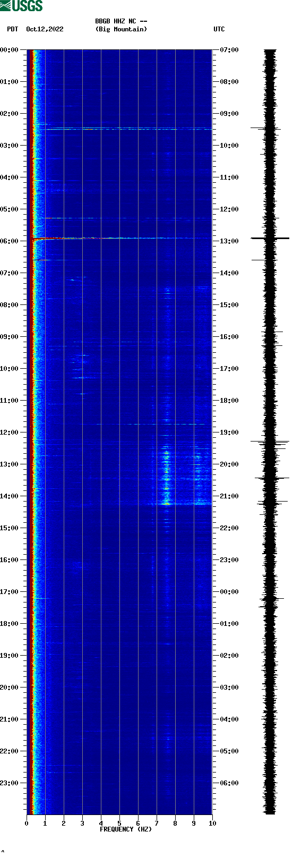Viewport: 293px width, 857px height.
Task: Click the USGS logo
Action: click(21, 6)
